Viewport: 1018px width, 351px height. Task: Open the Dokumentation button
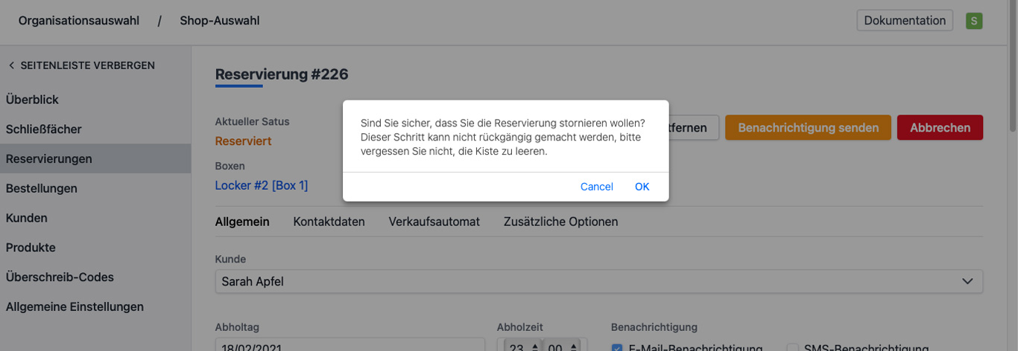(905, 21)
